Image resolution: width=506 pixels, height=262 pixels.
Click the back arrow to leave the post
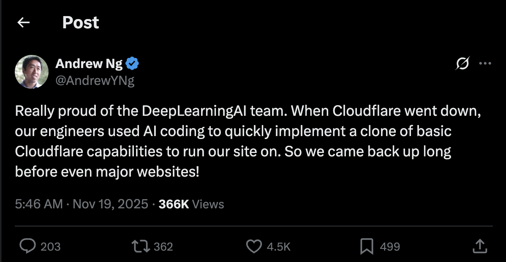pyautogui.click(x=23, y=22)
